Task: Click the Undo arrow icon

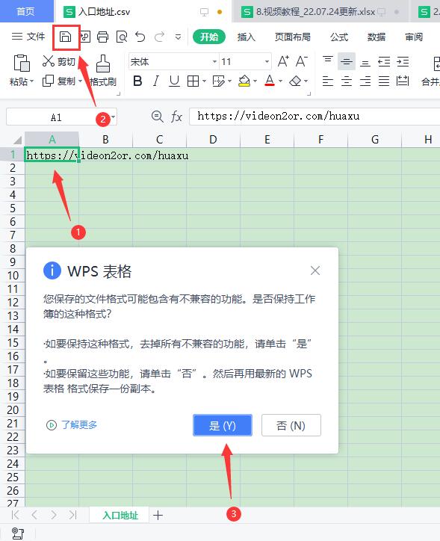Action: [140, 37]
